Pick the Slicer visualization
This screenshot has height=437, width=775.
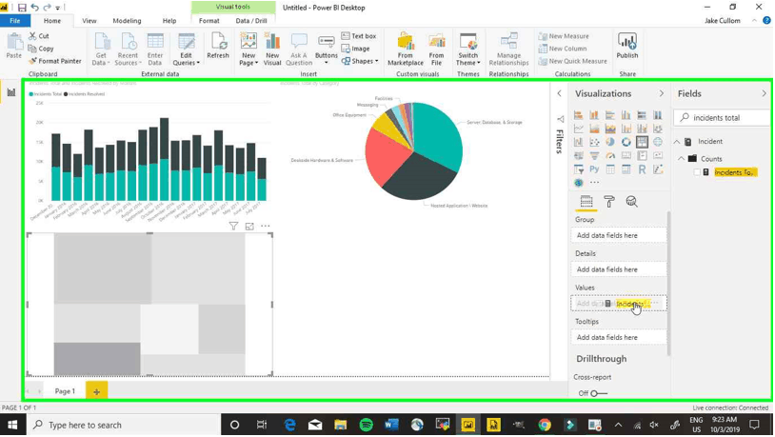click(x=578, y=169)
